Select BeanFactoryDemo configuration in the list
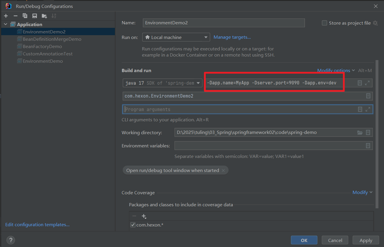The width and height of the screenshot is (384, 247). tap(42, 46)
